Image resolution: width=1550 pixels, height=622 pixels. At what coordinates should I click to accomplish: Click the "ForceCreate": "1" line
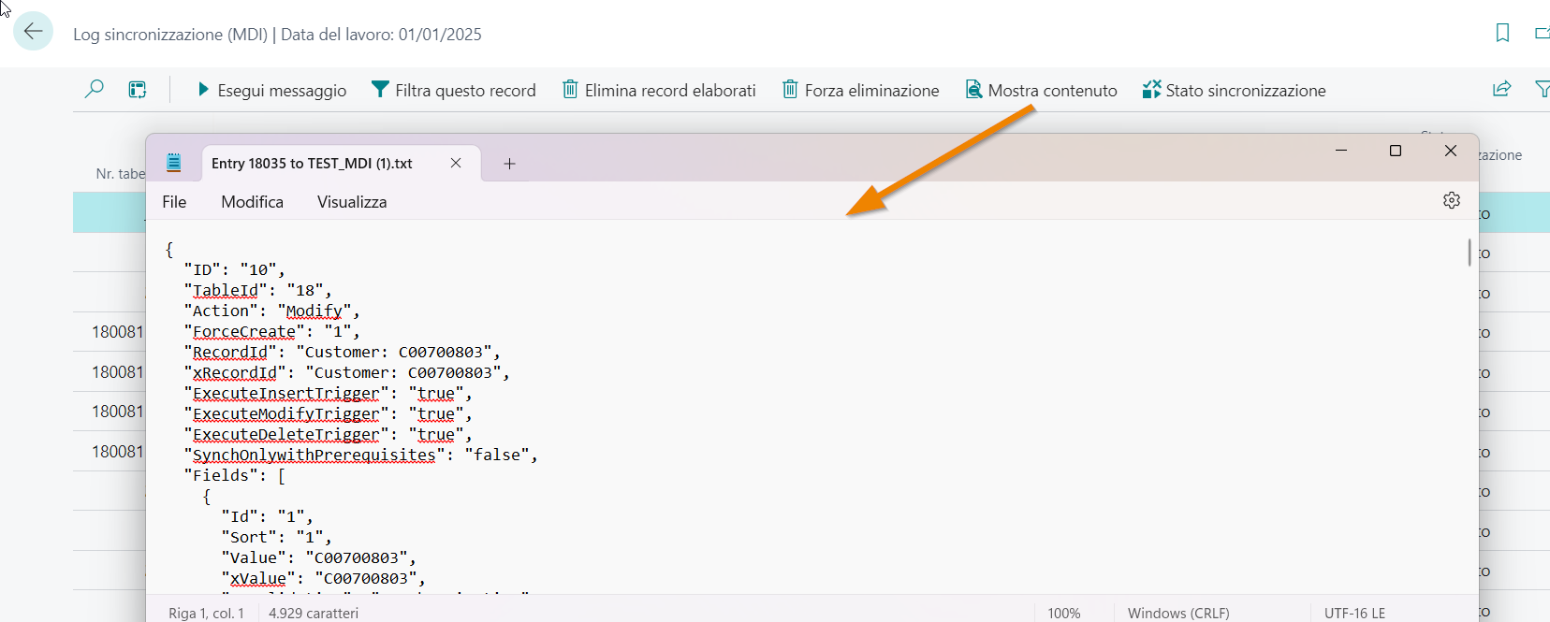click(x=271, y=332)
